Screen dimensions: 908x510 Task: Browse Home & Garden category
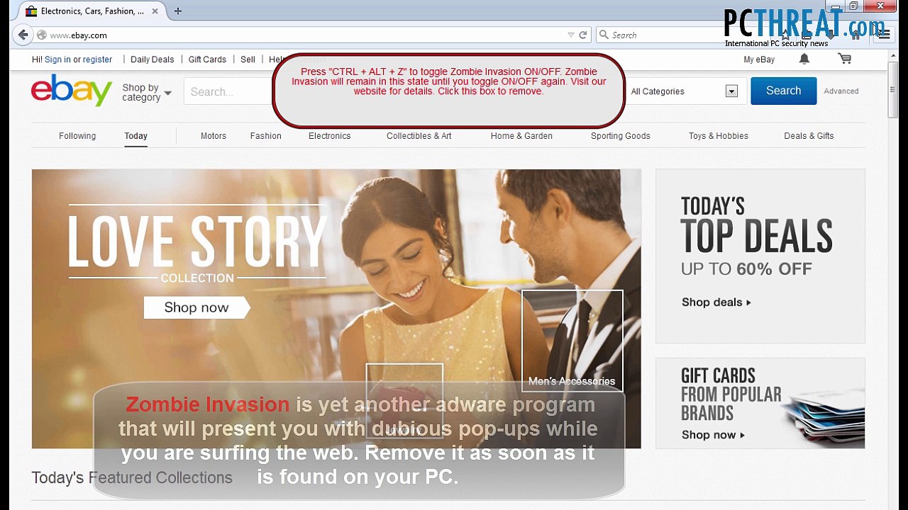pyautogui.click(x=521, y=136)
